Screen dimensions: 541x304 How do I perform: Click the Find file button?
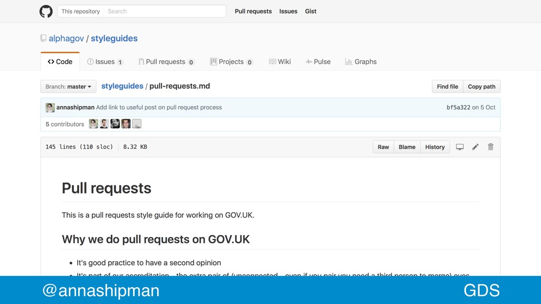click(447, 87)
